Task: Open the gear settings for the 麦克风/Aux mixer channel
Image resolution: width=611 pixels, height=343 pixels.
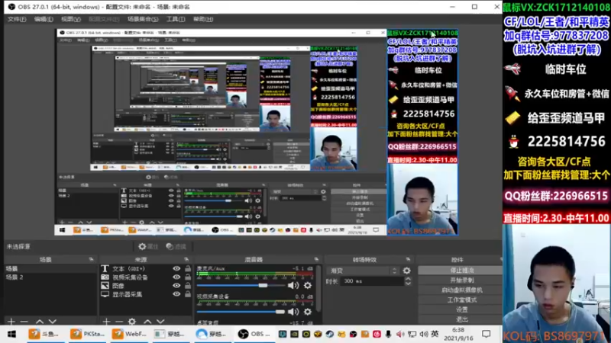Action: point(308,285)
